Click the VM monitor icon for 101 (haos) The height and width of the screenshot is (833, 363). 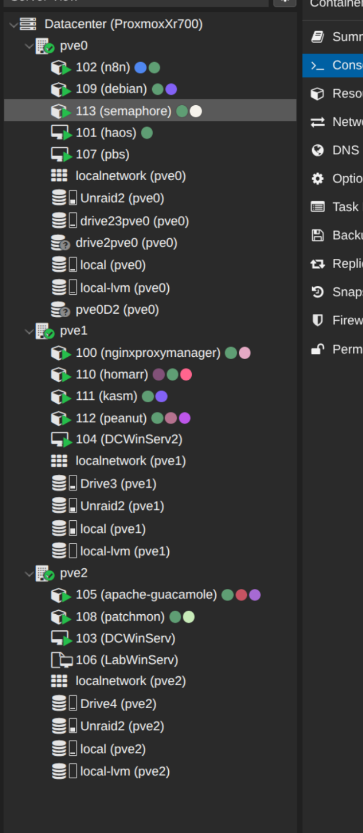[x=61, y=133]
